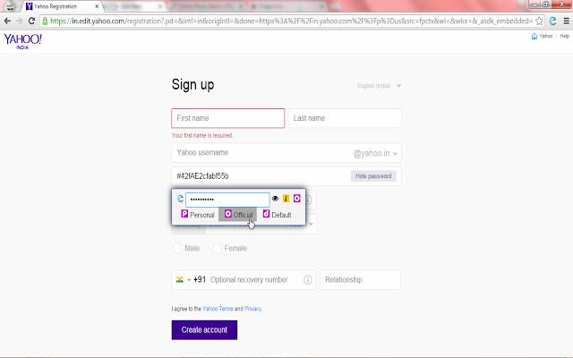This screenshot has height=358, width=573.
Task: Click the Yahoo home icon
Action: (535, 36)
